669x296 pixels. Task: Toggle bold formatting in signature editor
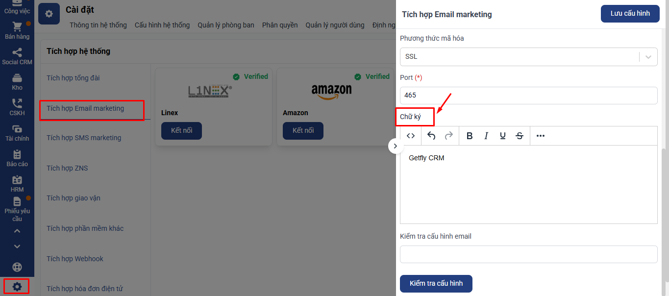pos(470,136)
